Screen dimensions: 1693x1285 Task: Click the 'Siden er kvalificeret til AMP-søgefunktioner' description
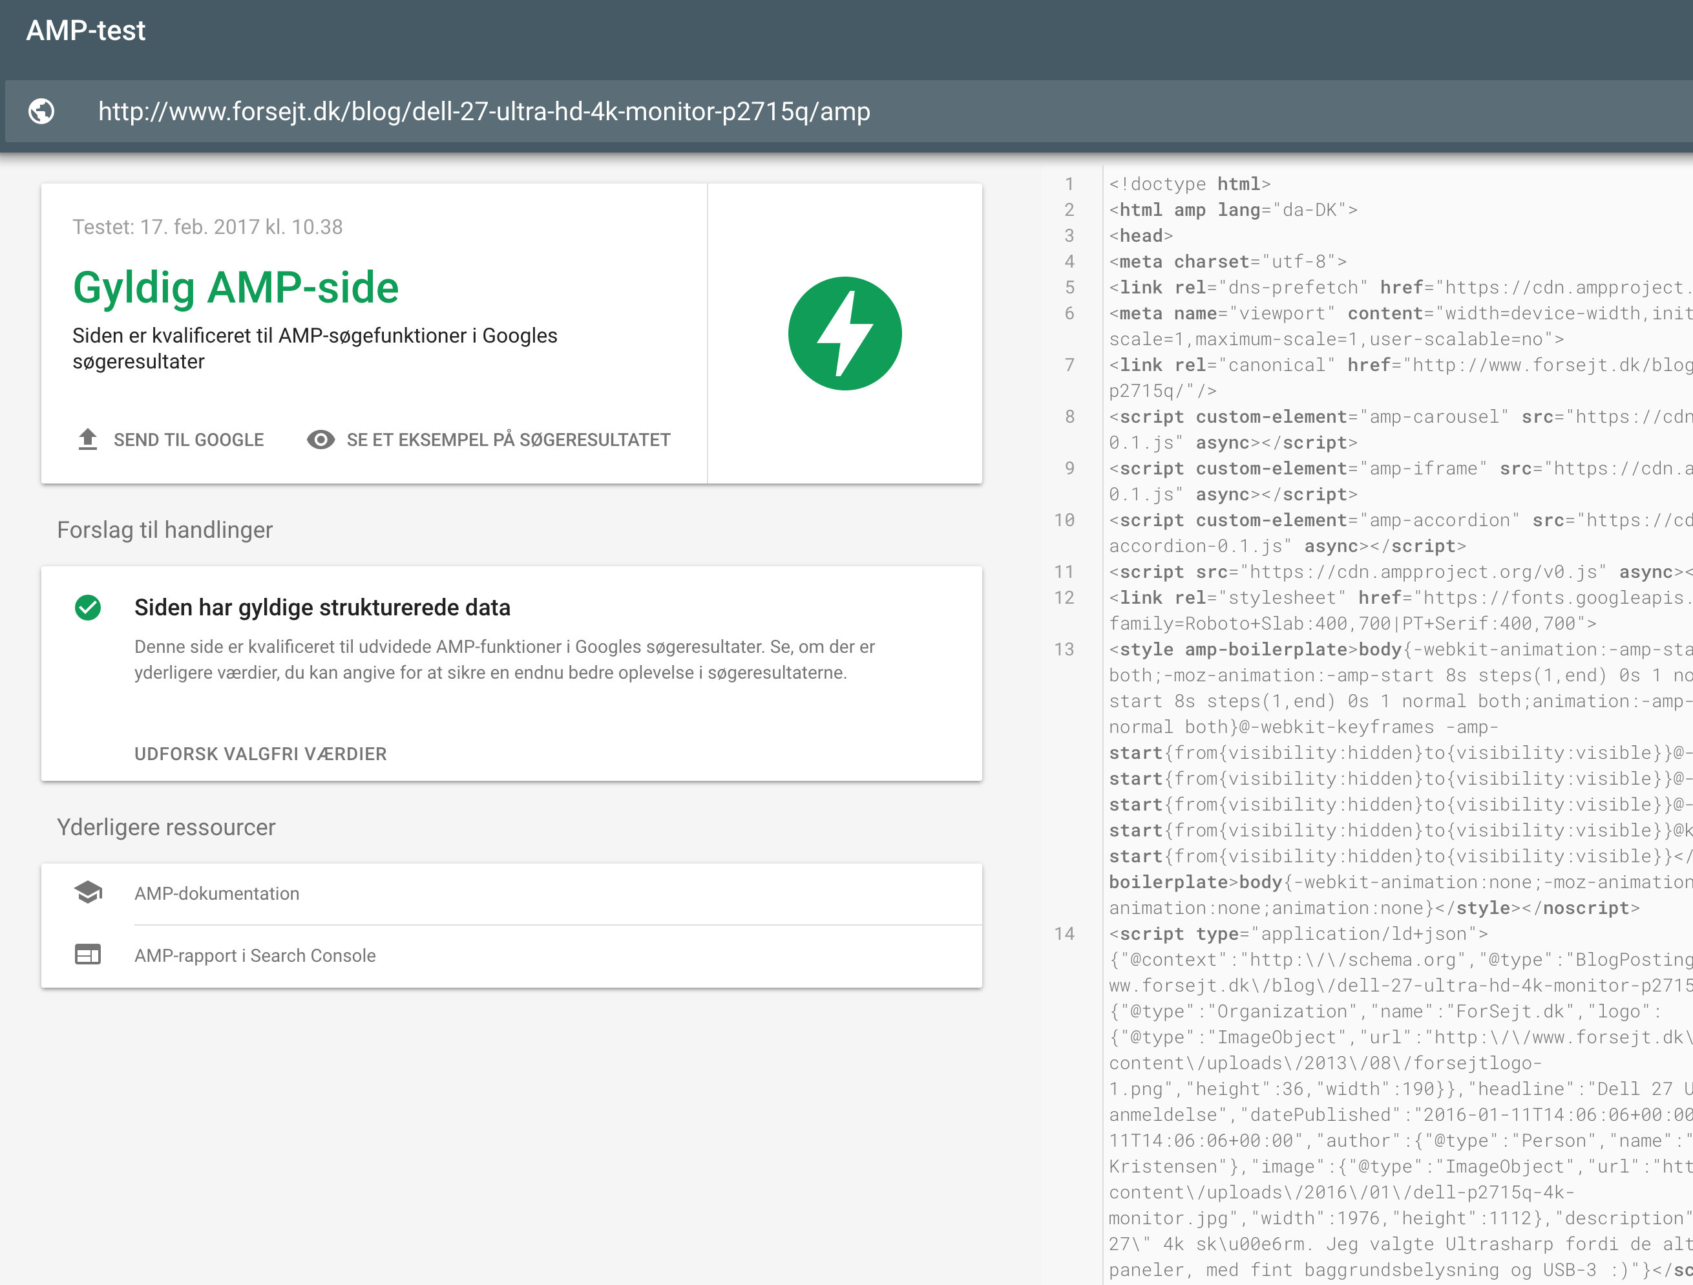pos(315,348)
